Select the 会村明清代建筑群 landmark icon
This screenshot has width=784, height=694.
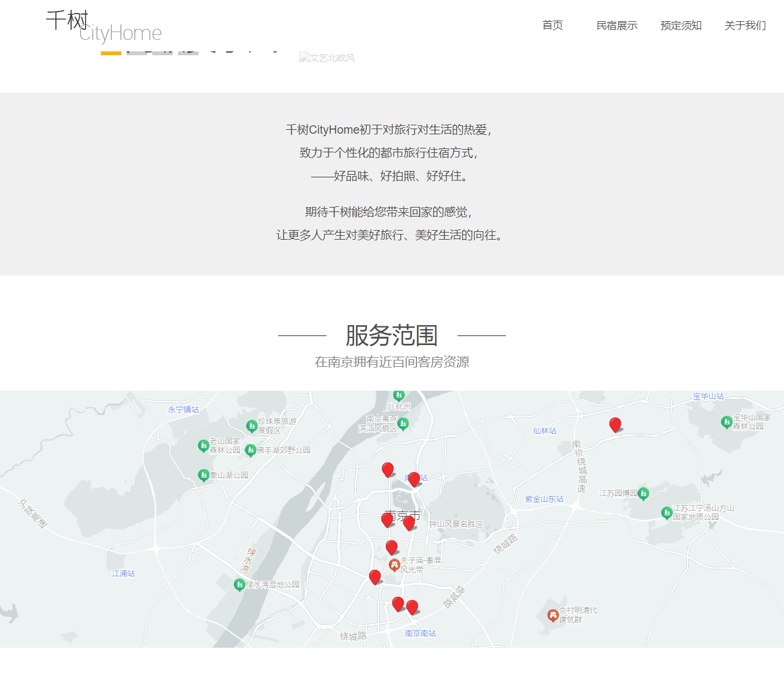pos(553,615)
